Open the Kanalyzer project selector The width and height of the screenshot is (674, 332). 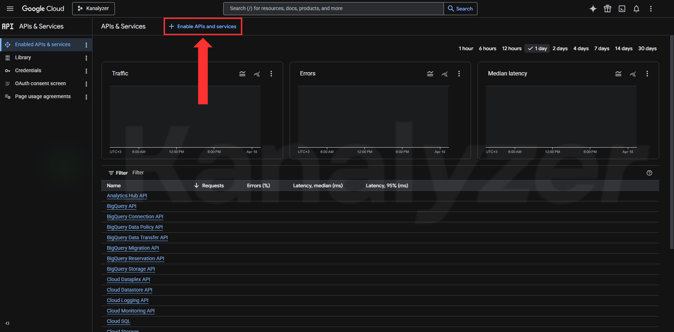[94, 9]
